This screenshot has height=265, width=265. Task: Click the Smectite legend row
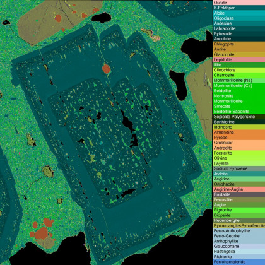point(239,106)
